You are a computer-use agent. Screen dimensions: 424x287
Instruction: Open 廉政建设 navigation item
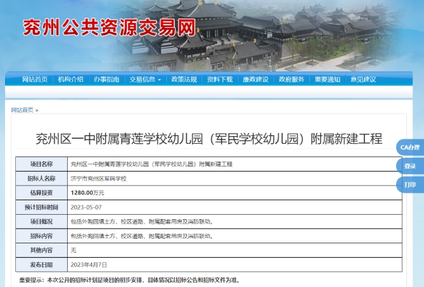[x=255, y=79]
